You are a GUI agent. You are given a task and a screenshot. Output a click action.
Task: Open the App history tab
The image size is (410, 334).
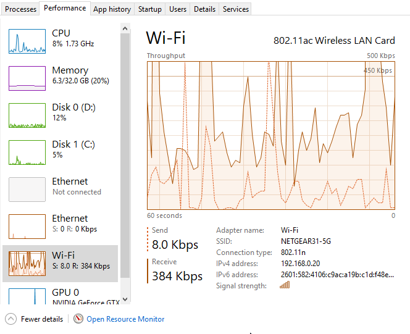[x=112, y=9]
